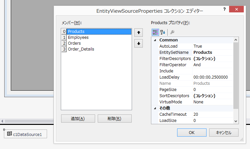Click the VirtualMode value None

pyautogui.click(x=213, y=102)
